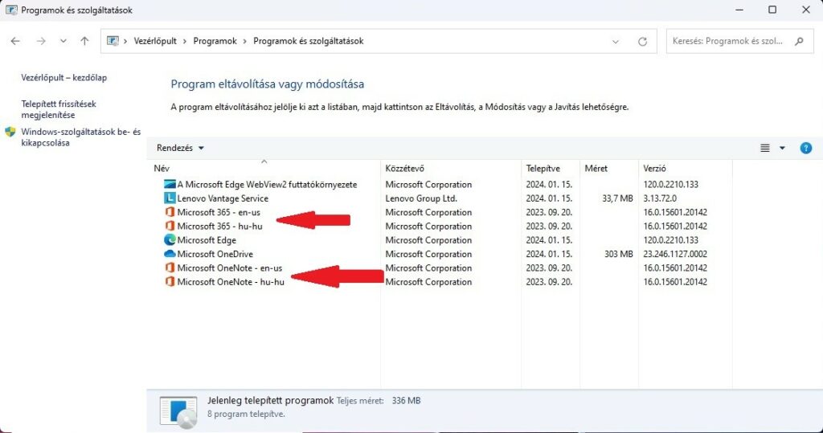Click the Microsoft Edge WebView2 icon
The width and height of the screenshot is (823, 433).
(x=170, y=184)
